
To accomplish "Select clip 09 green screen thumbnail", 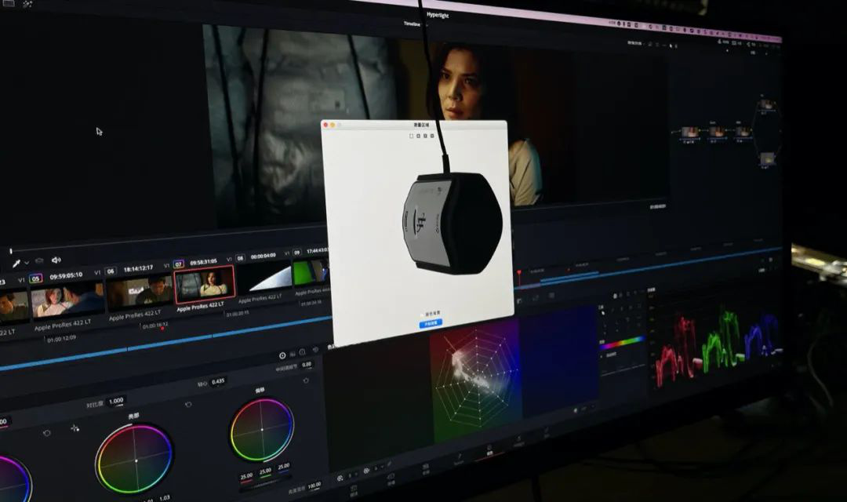I will tap(311, 272).
